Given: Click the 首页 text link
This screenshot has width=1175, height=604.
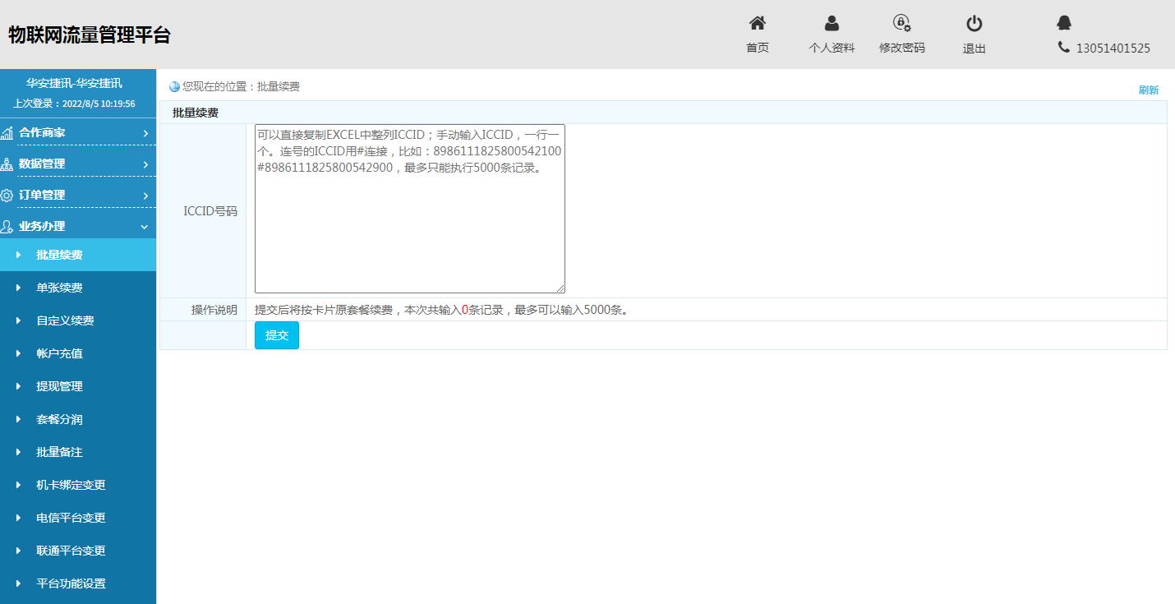Looking at the screenshot, I should (758, 48).
